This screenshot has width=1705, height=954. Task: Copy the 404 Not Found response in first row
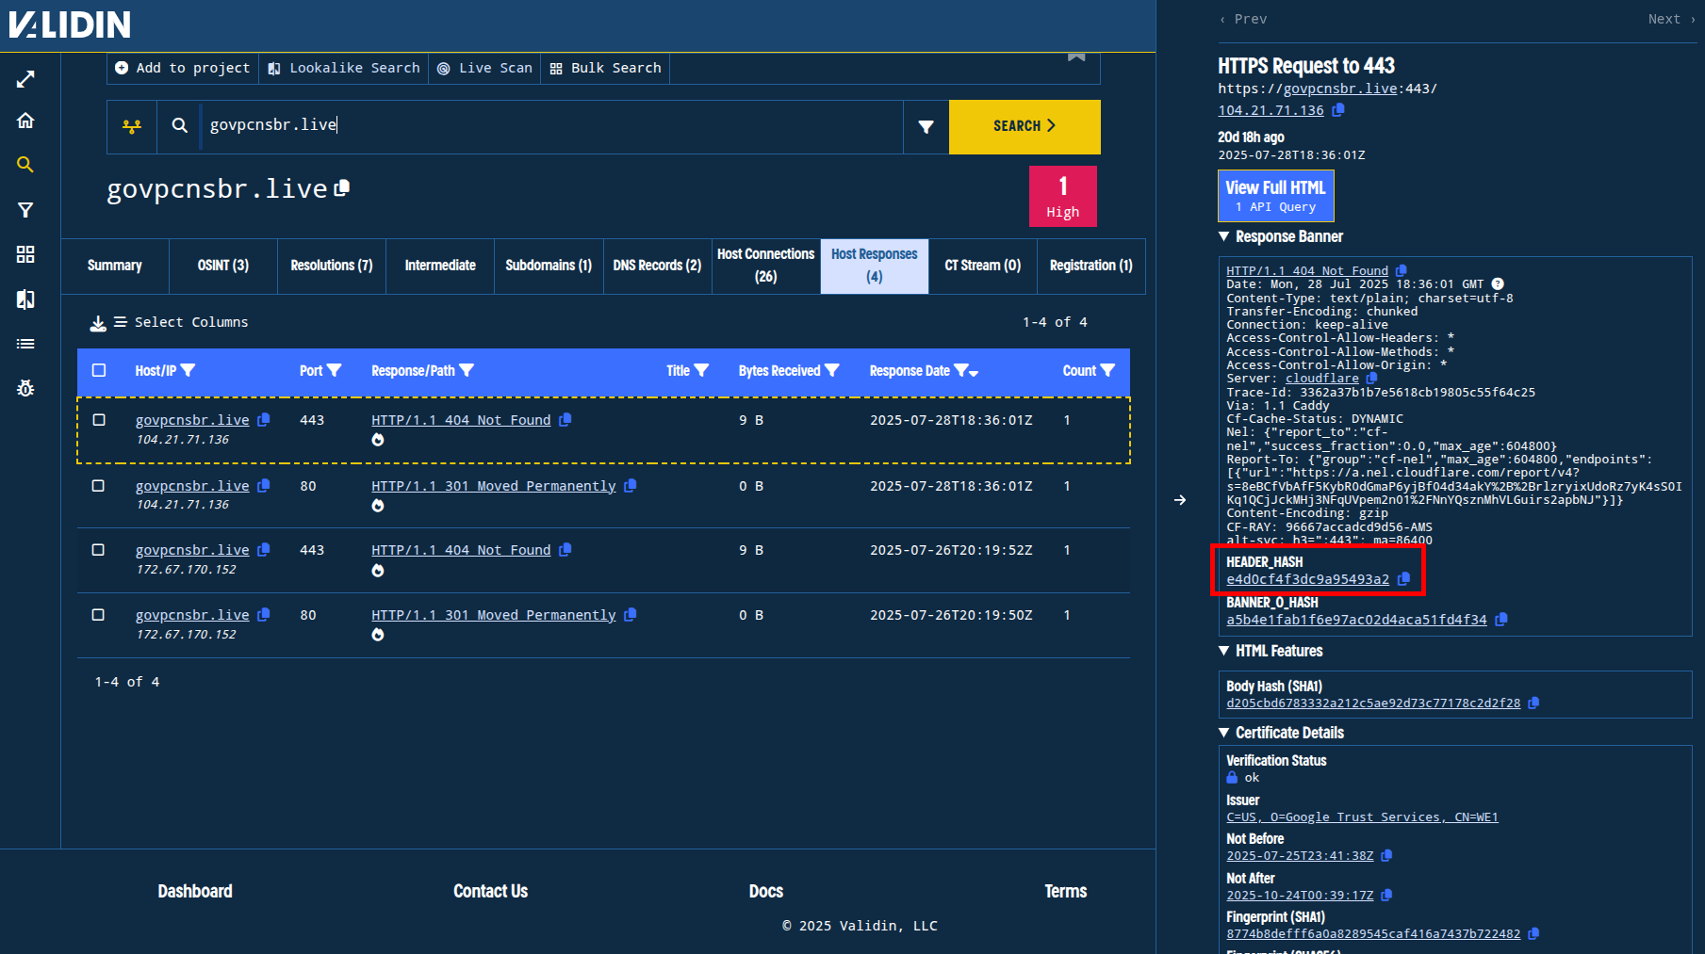[x=565, y=420]
